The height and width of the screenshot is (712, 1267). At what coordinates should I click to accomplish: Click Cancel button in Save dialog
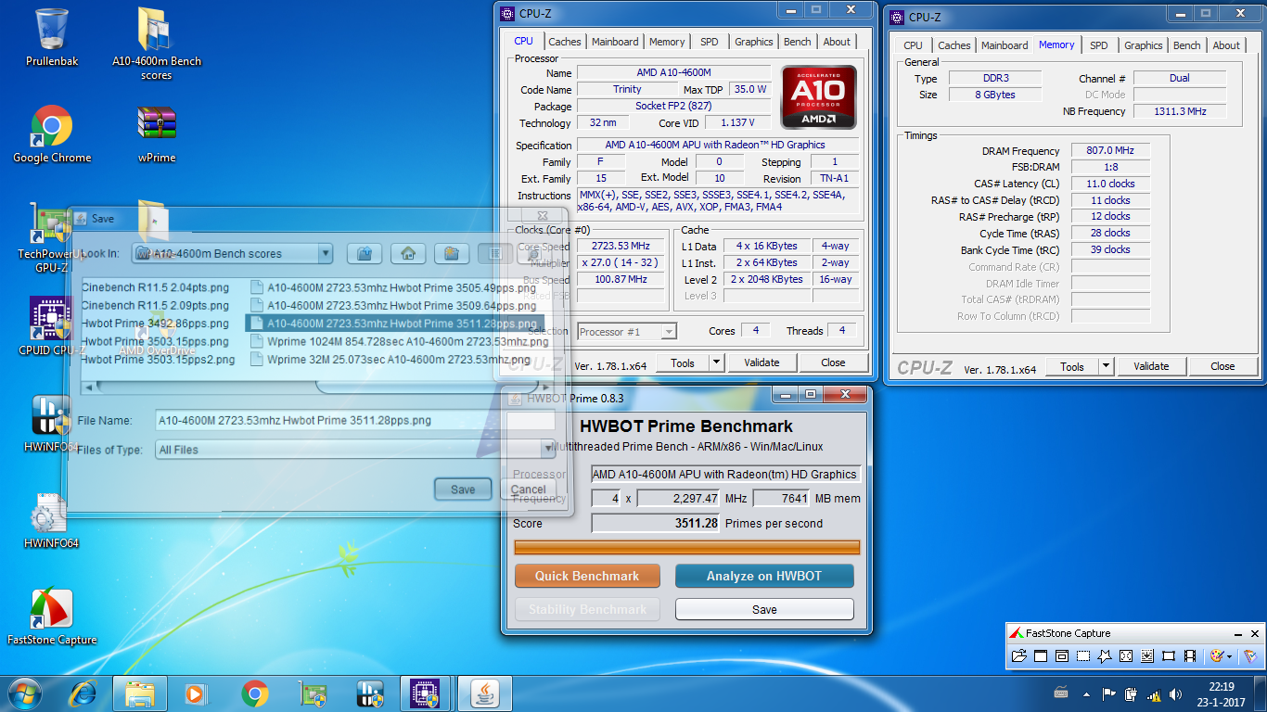tap(528, 489)
